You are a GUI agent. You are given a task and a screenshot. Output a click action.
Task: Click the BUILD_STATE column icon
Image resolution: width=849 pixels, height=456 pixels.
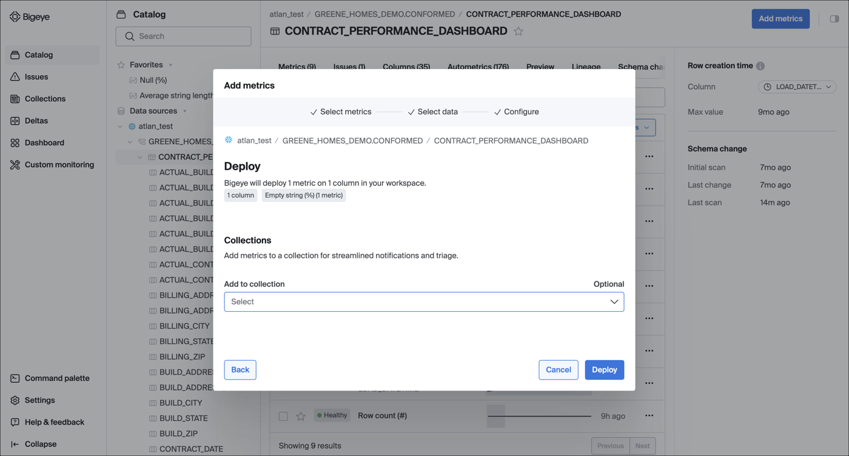pyautogui.click(x=153, y=418)
